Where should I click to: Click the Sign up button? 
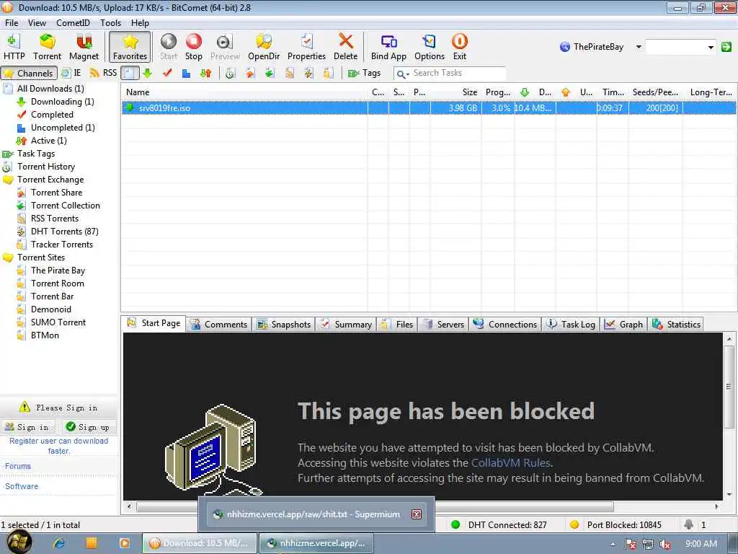click(x=89, y=427)
